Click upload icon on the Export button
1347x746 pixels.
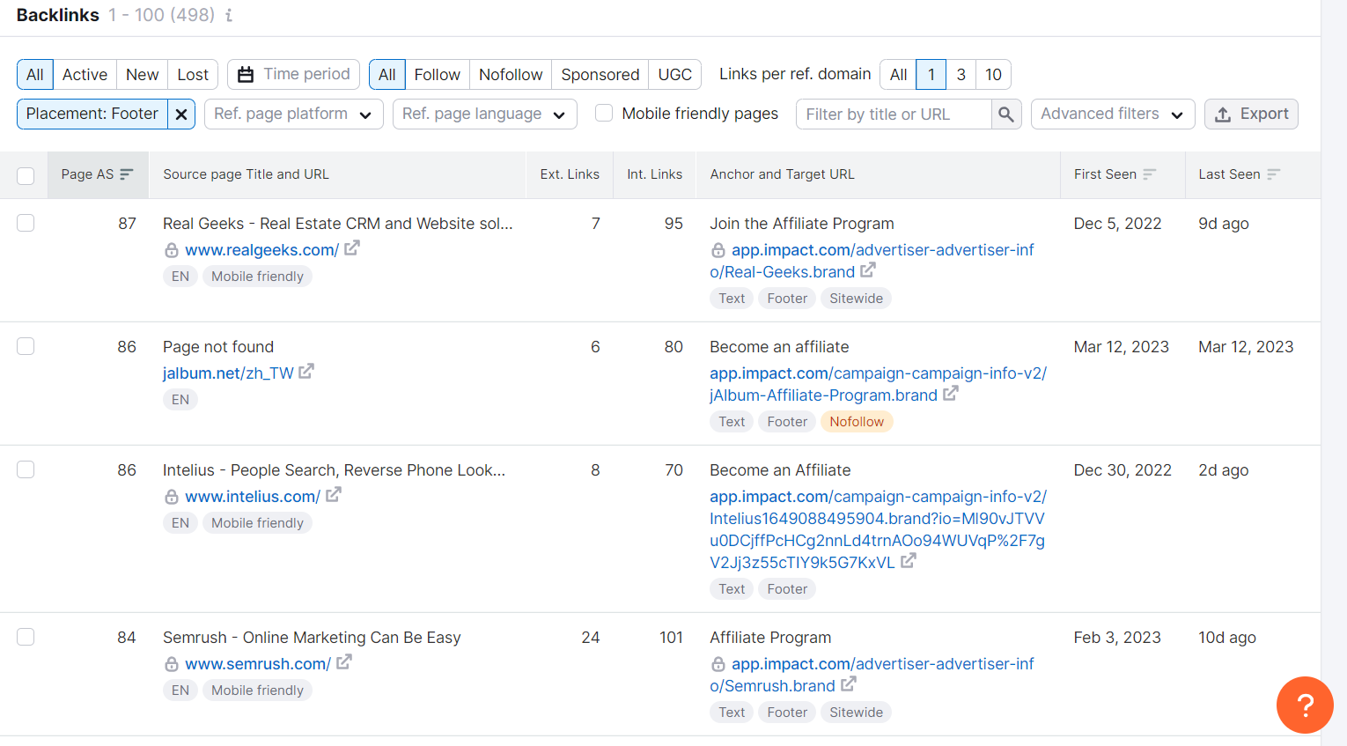[1223, 114]
